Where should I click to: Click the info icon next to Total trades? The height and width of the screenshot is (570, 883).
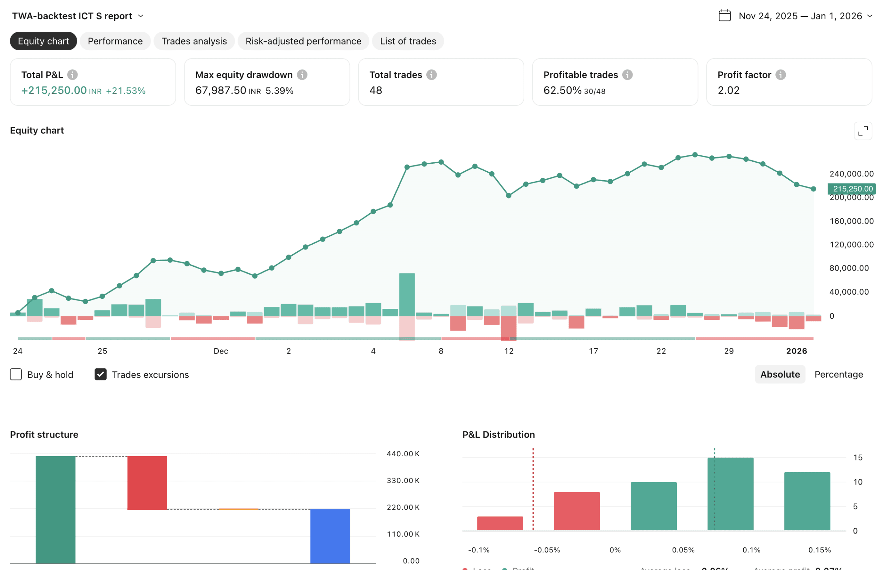(x=431, y=75)
